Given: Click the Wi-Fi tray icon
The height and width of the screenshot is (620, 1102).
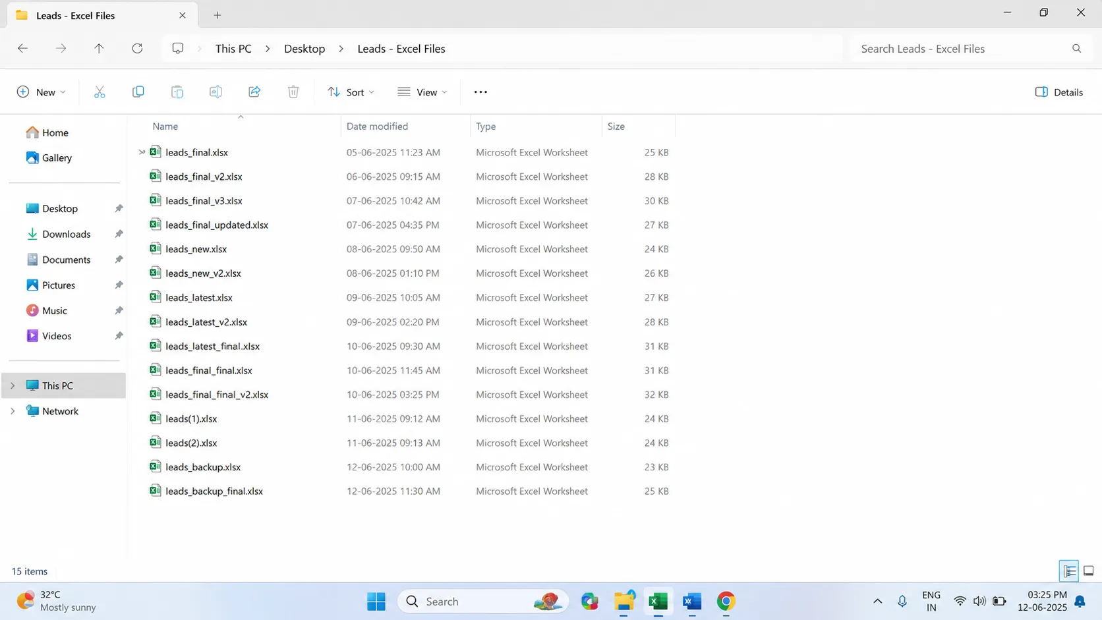Looking at the screenshot, I should 960,602.
